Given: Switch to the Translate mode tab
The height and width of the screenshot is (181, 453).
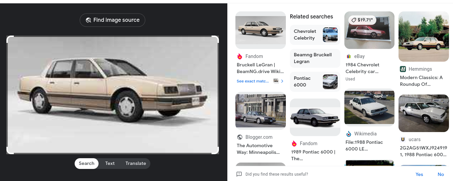Looking at the screenshot, I should pyautogui.click(x=136, y=164).
